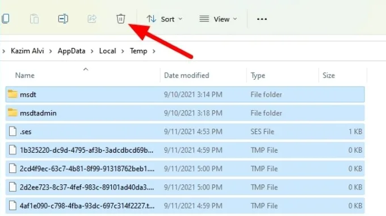Click date modified in 2d2ee723 row
This screenshot has width=386, height=216.
(193, 187)
